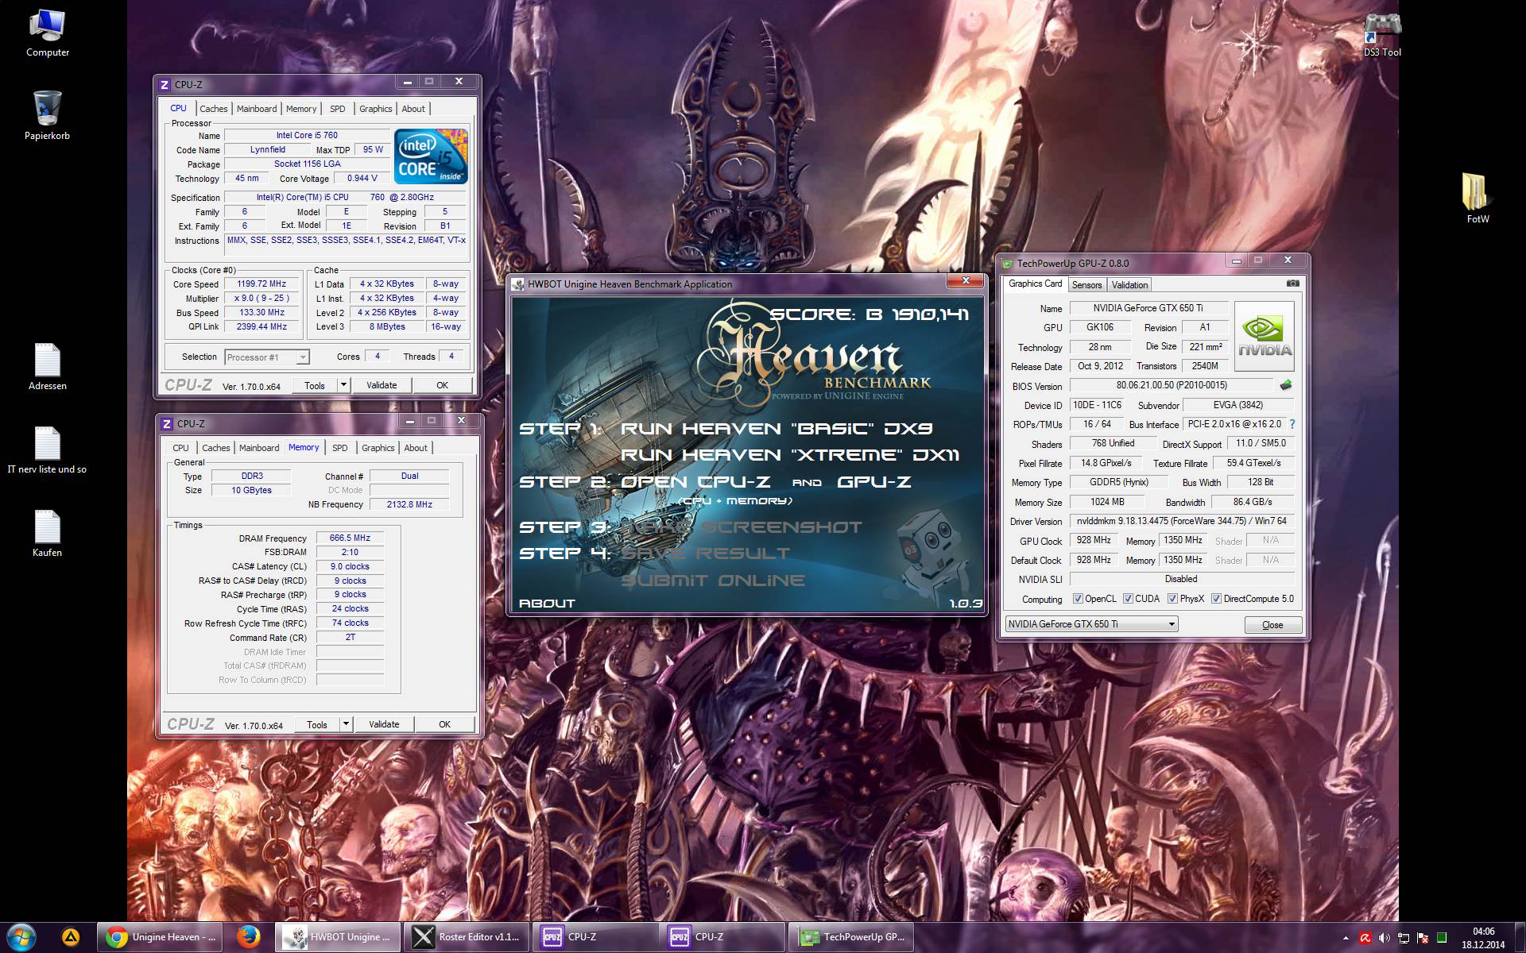Click Run Heaven "Xtreme" DX11
1526x953 pixels.
[790, 455]
